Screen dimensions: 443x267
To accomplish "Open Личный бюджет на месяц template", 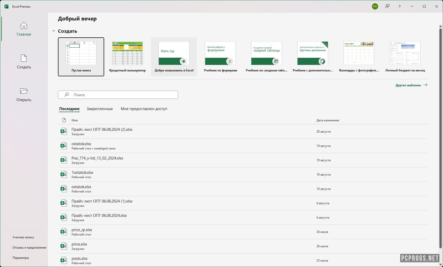I will pyautogui.click(x=405, y=57).
